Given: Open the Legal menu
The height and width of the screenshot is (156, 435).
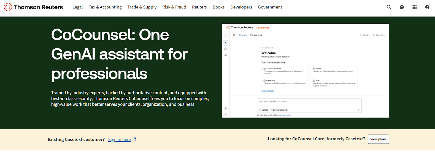Looking at the screenshot, I should pyautogui.click(x=77, y=7).
